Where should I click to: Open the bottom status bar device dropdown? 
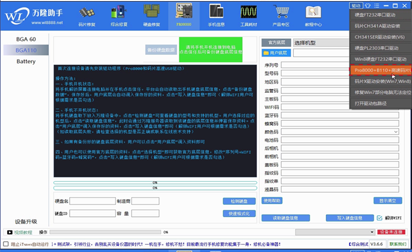[335, 232]
